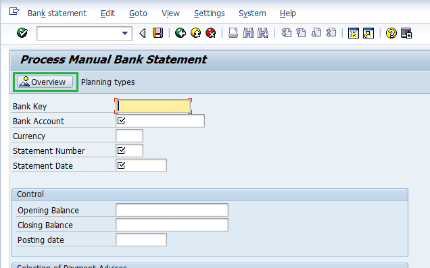Screen dimensions: 430x268
Task: Click the Overview button
Action: 45,82
